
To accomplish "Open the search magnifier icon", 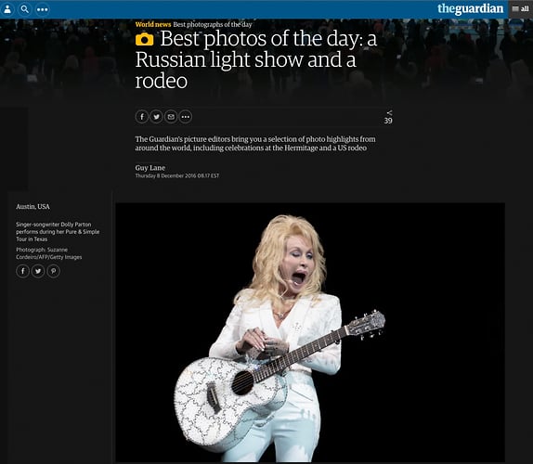I will (25, 9).
